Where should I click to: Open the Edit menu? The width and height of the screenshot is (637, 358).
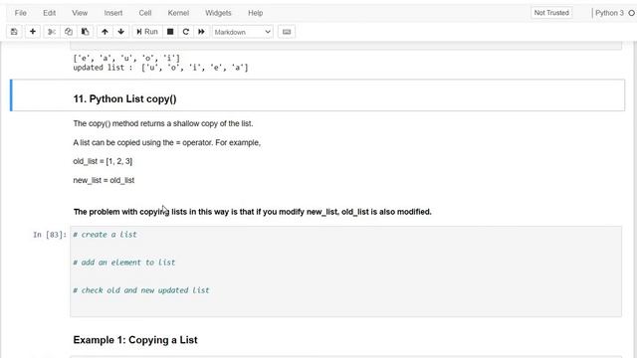click(49, 13)
